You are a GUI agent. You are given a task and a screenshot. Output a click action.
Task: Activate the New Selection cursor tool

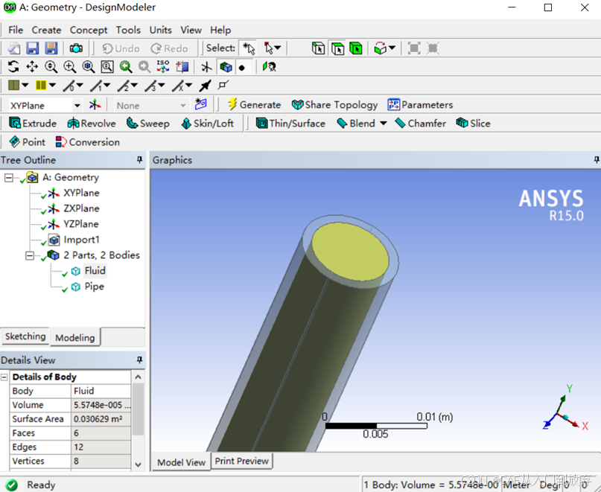point(249,48)
